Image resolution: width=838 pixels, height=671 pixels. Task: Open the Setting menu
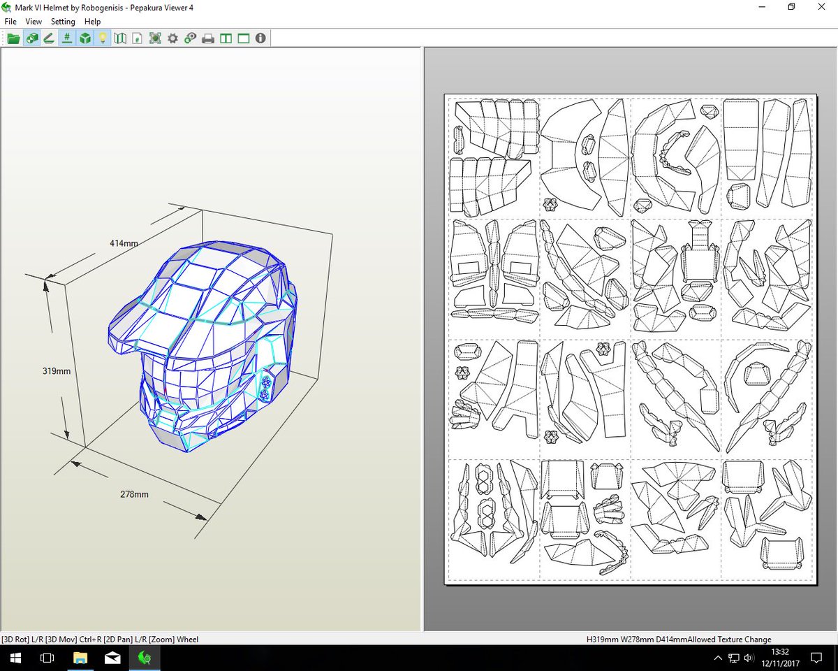click(x=63, y=22)
